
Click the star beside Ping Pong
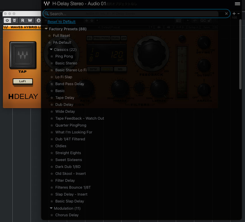click(52, 56)
